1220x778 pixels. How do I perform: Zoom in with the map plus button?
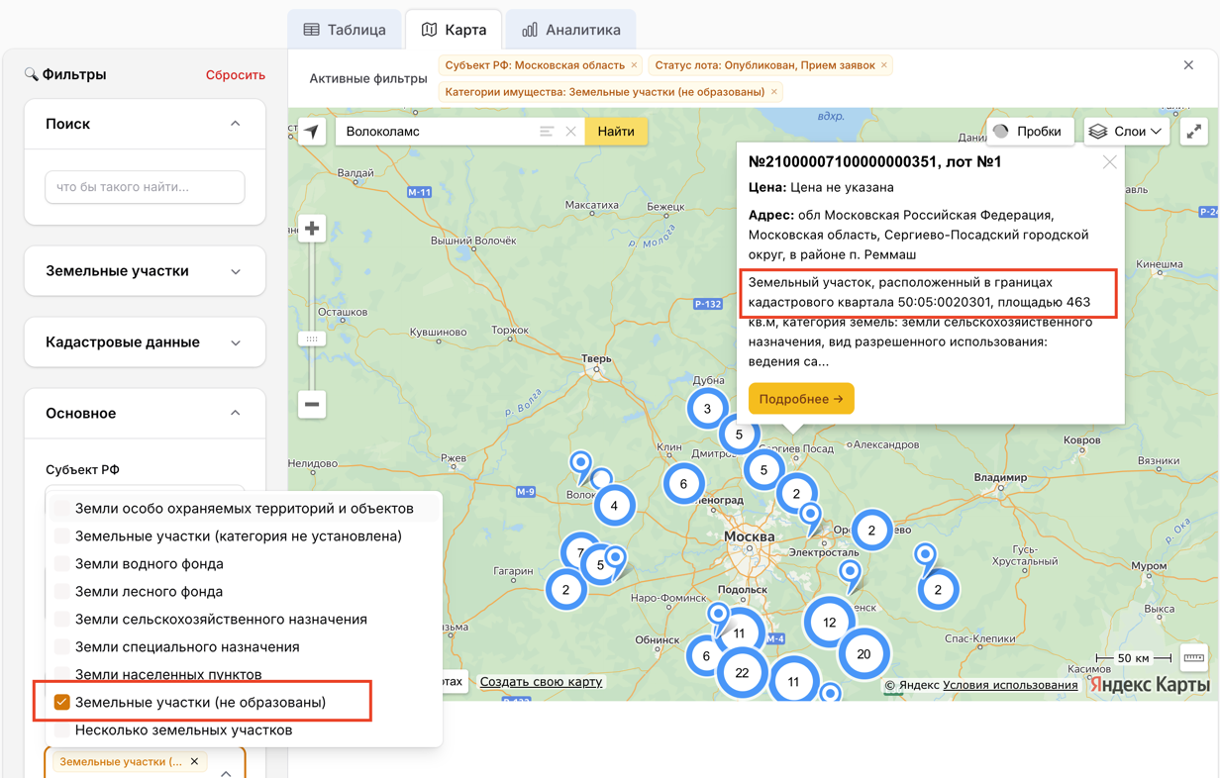[312, 229]
